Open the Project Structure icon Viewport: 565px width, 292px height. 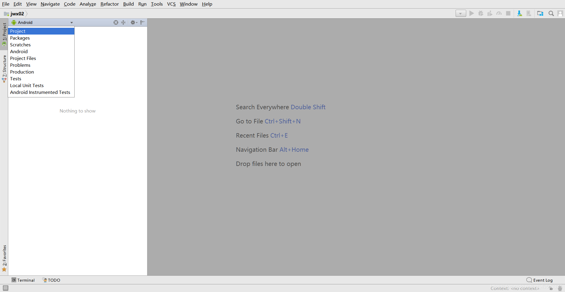pyautogui.click(x=540, y=13)
